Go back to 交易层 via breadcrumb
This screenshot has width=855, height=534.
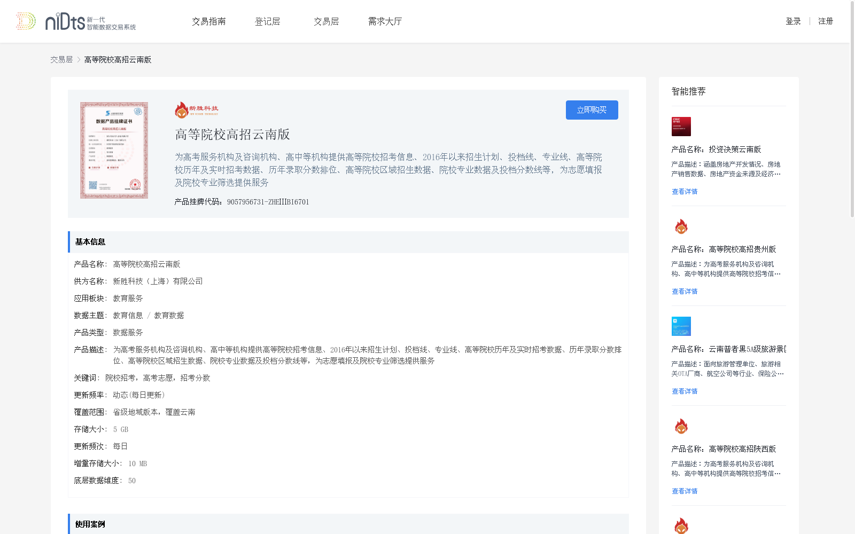pyautogui.click(x=61, y=60)
